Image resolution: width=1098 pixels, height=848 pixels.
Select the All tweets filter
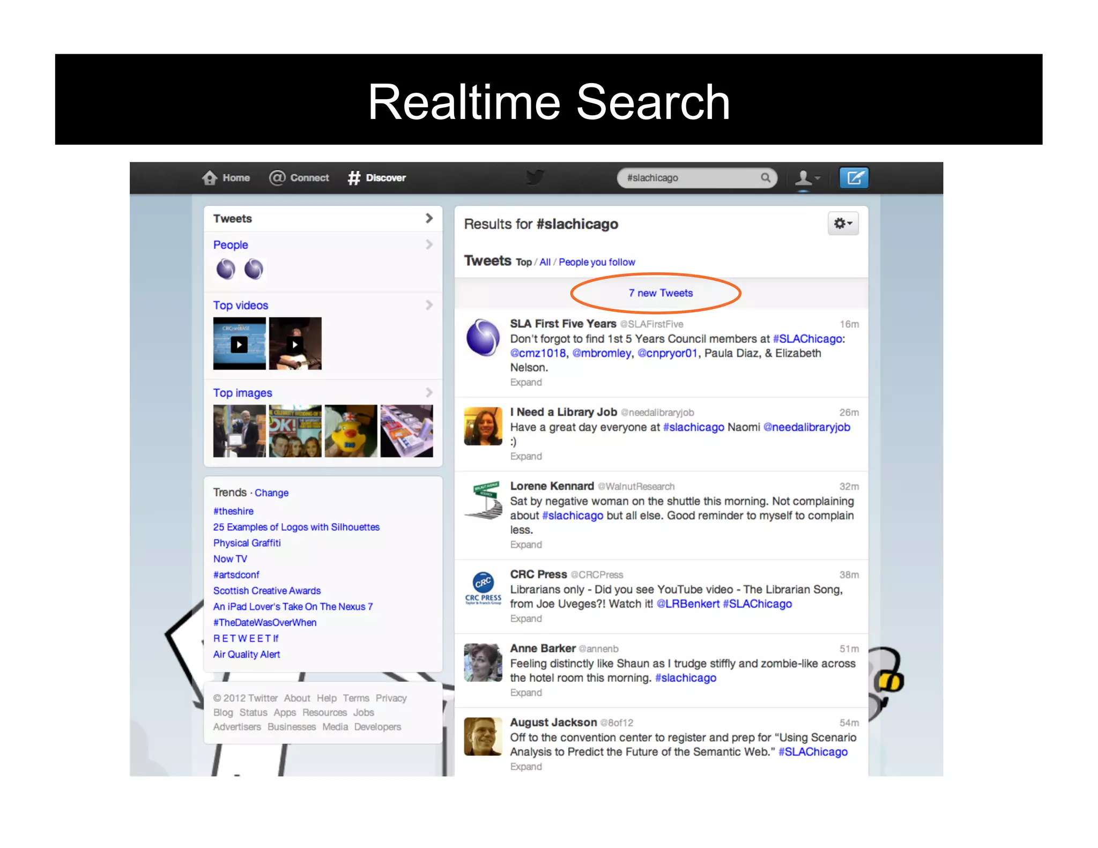tap(545, 262)
